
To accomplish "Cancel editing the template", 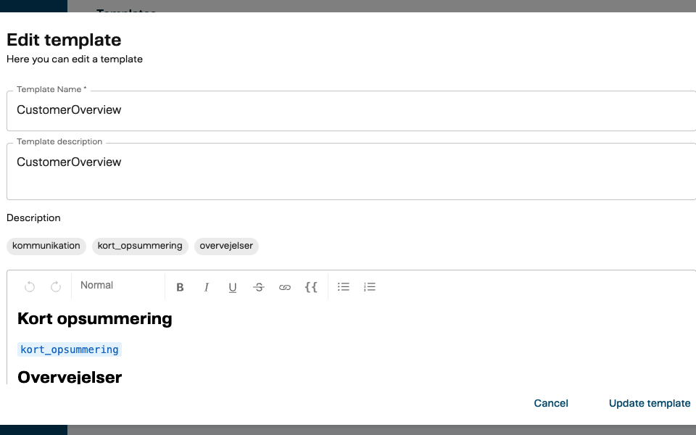I will click(x=551, y=403).
